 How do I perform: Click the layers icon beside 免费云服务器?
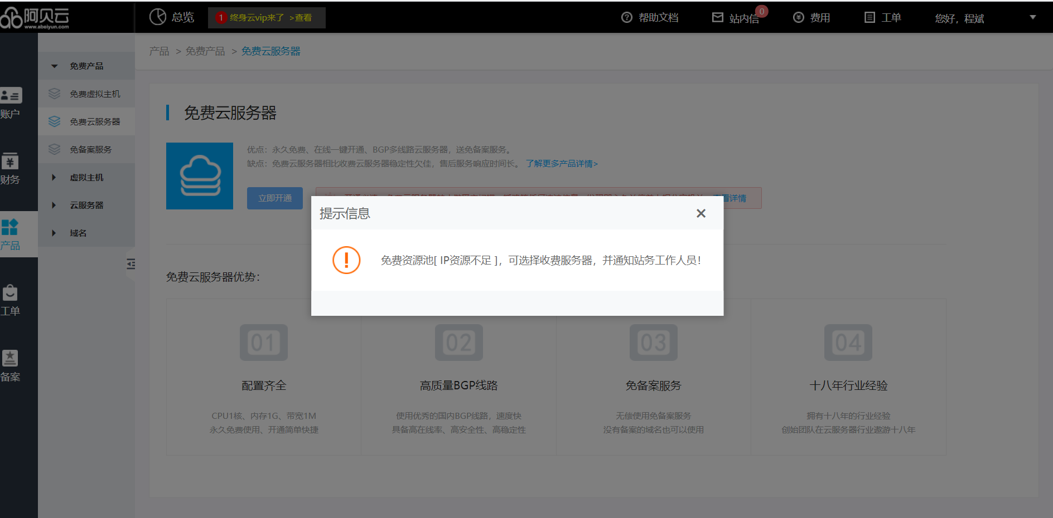pos(54,121)
